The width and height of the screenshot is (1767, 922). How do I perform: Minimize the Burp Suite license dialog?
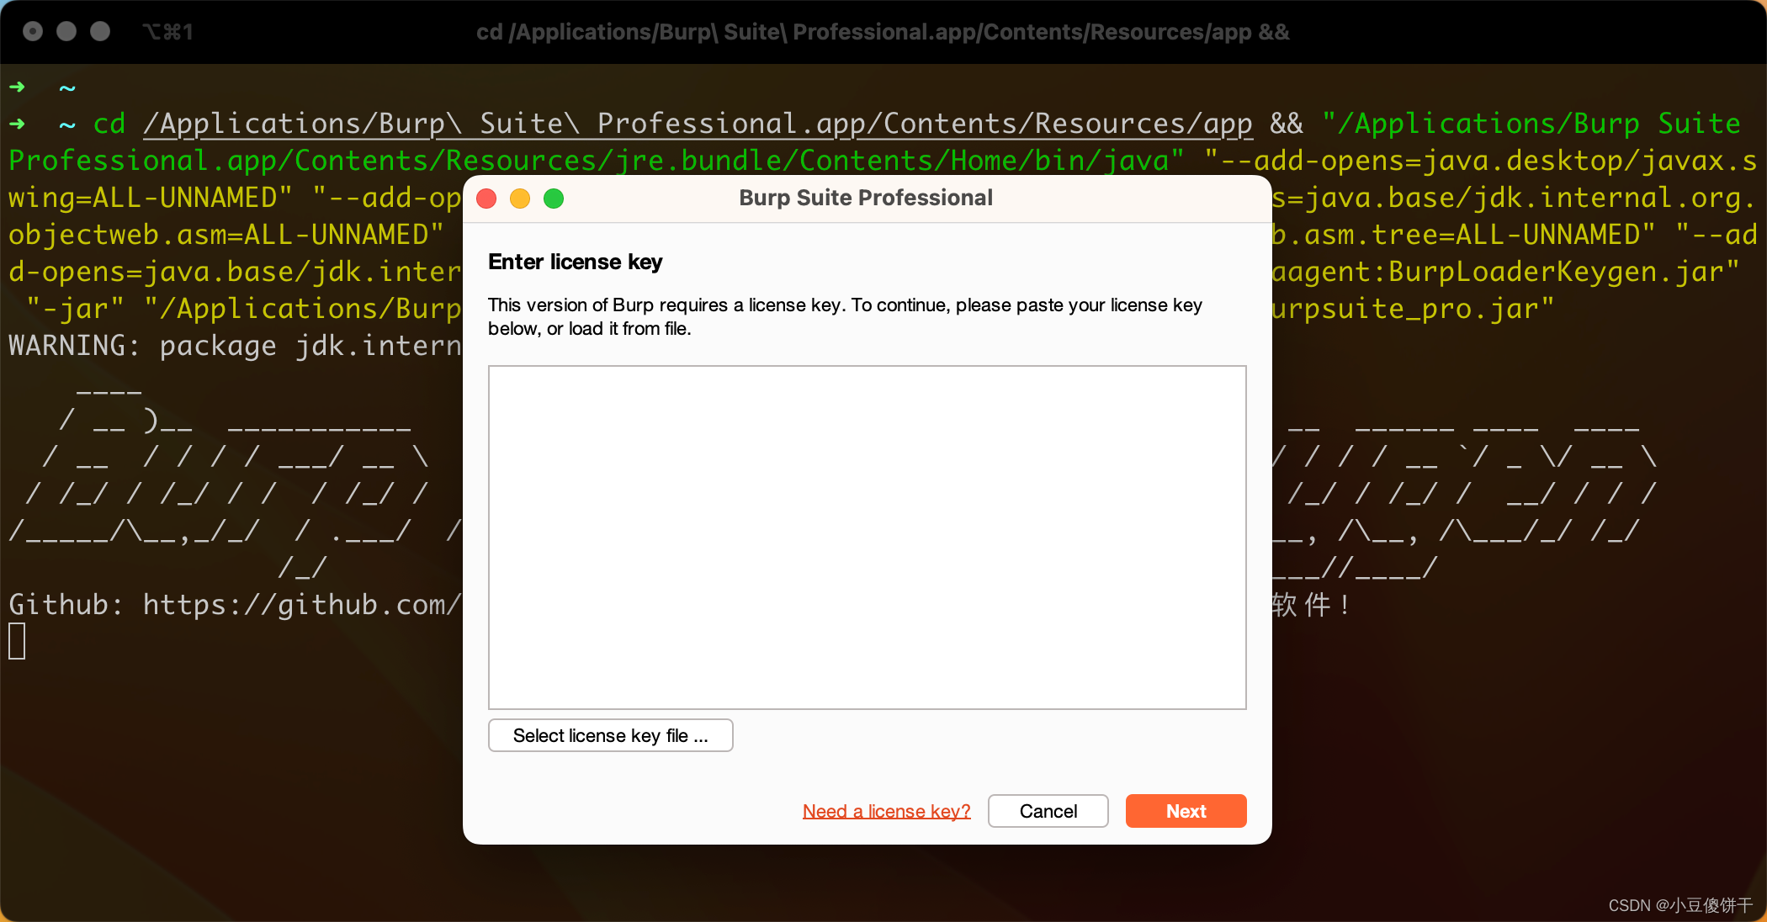(520, 199)
